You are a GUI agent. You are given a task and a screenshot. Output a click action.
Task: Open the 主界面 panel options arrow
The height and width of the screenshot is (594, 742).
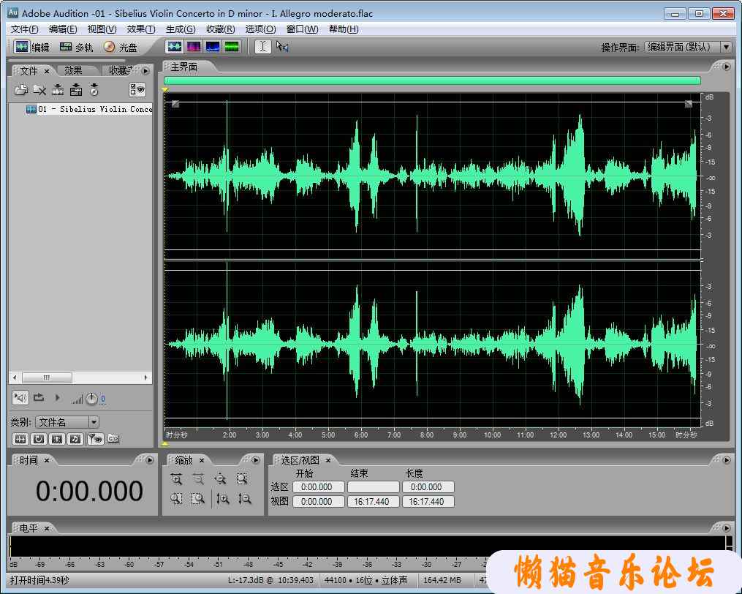[727, 67]
